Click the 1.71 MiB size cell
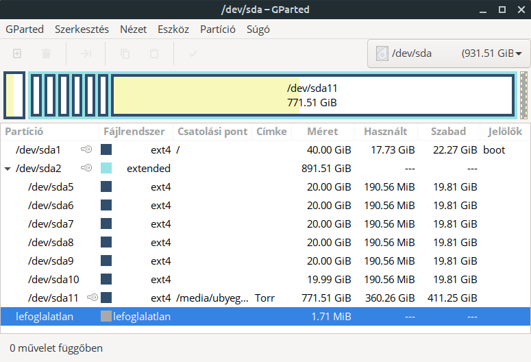This screenshot has width=531, height=362. (x=331, y=317)
